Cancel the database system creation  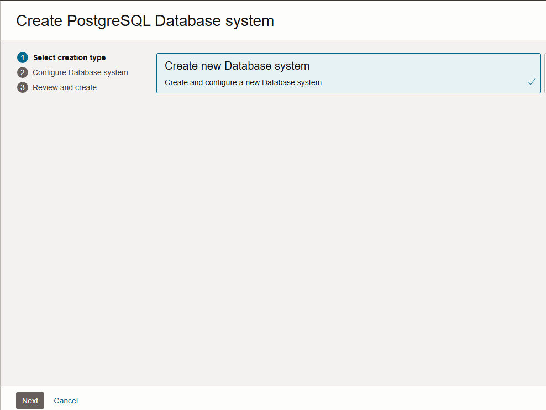click(x=66, y=401)
